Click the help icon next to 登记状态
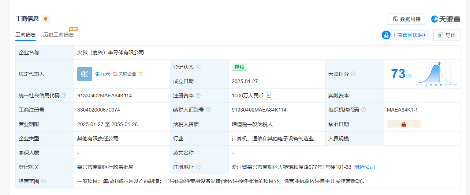The height and width of the screenshot is (195, 470). pyautogui.click(x=198, y=67)
